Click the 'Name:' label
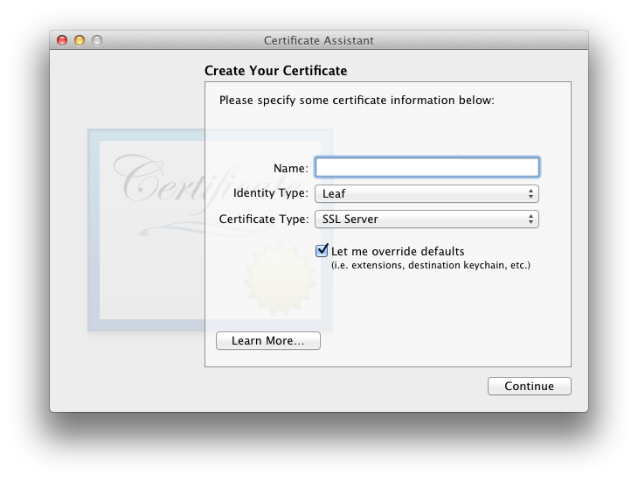The width and height of the screenshot is (638, 481). point(290,168)
